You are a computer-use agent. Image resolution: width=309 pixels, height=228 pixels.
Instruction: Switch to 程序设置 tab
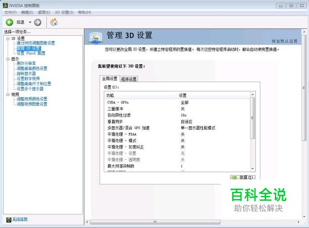[x=129, y=79]
